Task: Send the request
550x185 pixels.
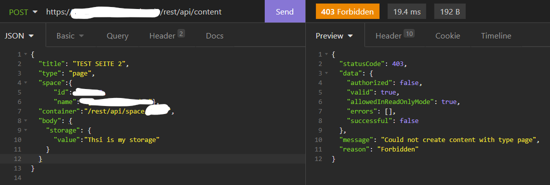Action: 284,11
